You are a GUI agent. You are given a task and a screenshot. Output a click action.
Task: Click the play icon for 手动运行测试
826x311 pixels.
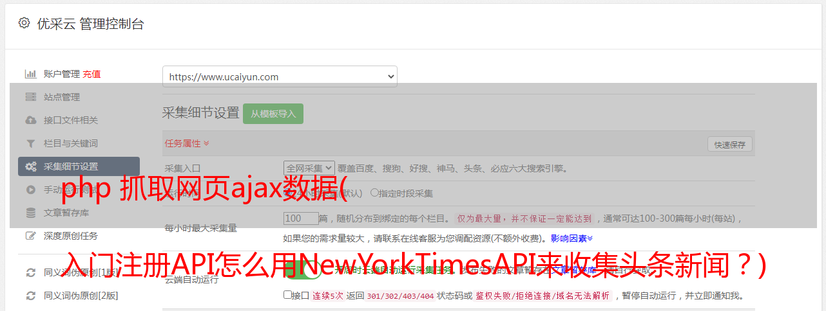[30, 190]
